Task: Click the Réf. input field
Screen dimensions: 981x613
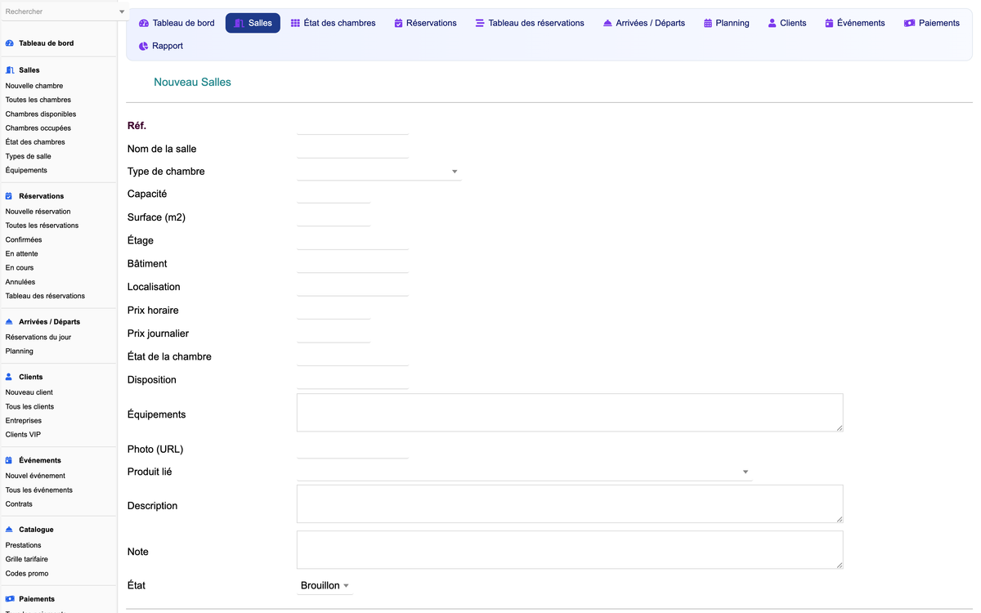Action: (352, 126)
